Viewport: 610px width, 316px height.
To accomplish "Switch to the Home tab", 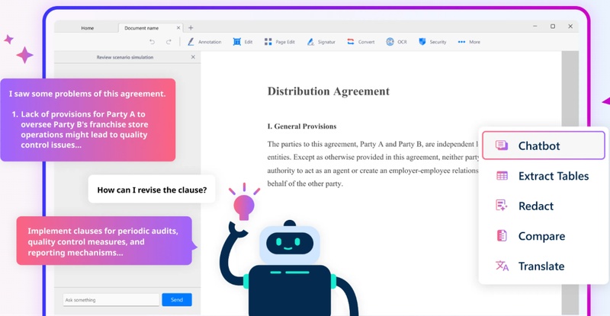I will [x=87, y=28].
